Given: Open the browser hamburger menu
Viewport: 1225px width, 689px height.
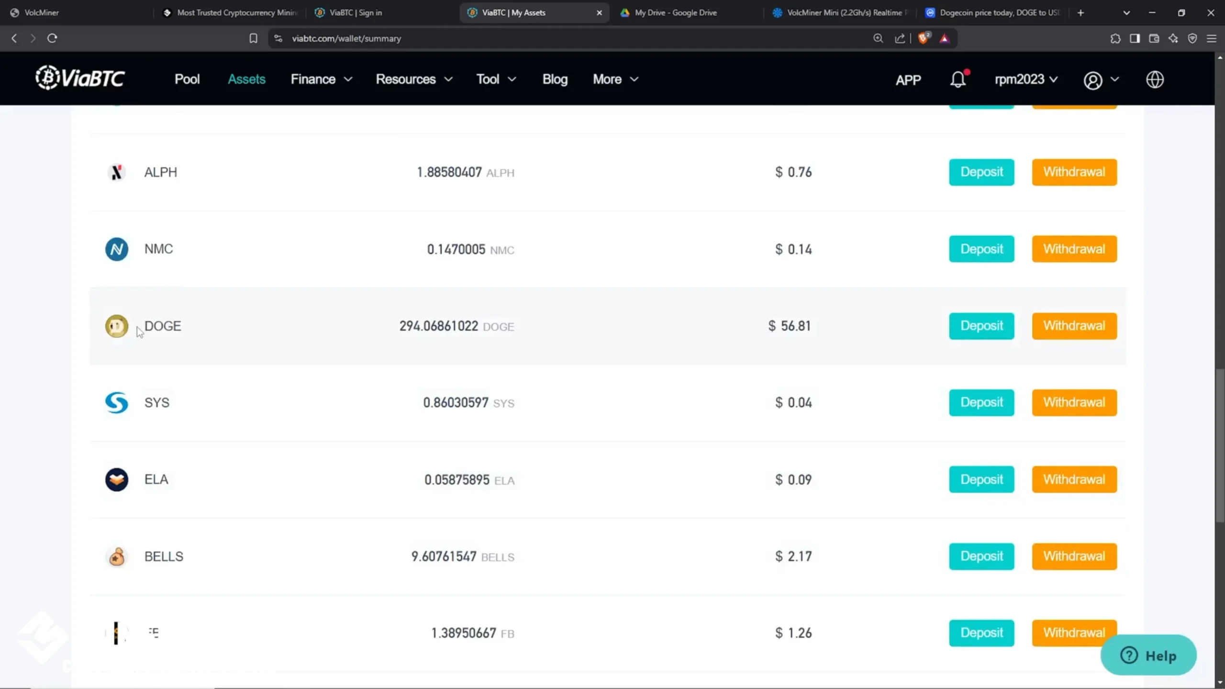Looking at the screenshot, I should (1212, 38).
